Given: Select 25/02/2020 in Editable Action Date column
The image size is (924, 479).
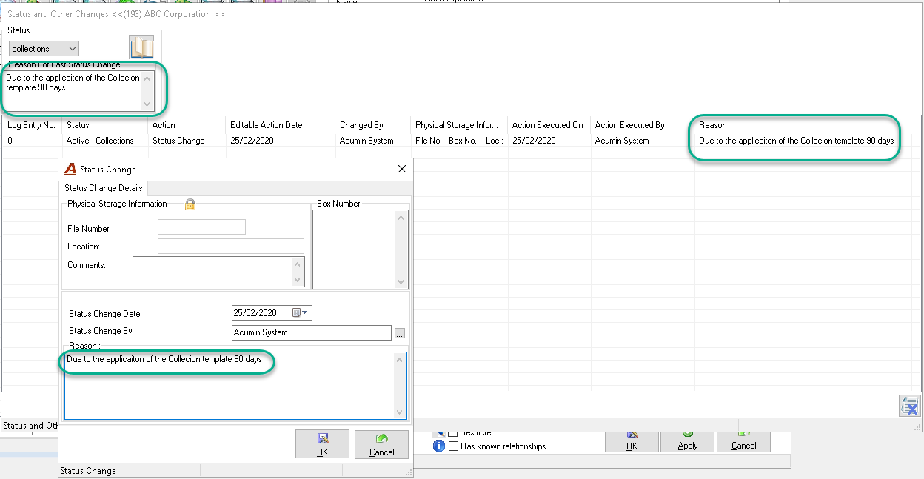Looking at the screenshot, I should click(252, 141).
